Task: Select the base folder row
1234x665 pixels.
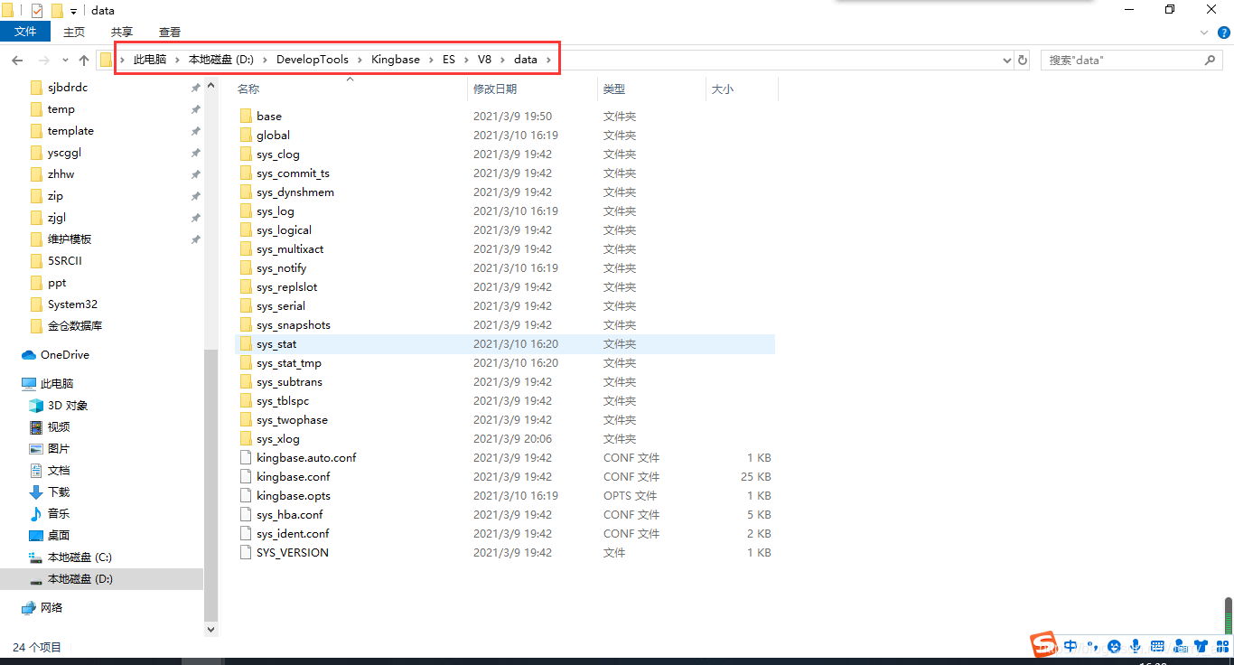Action: 505,117
